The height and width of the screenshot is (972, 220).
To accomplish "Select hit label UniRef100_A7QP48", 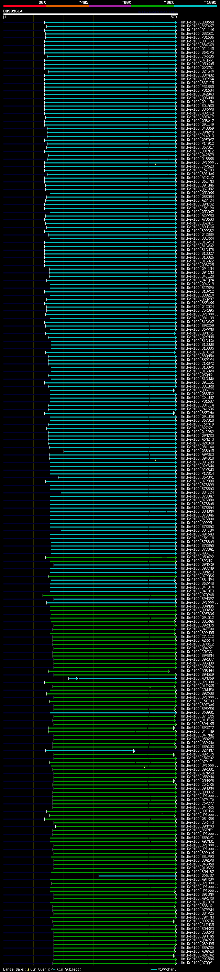I will point(197,595).
